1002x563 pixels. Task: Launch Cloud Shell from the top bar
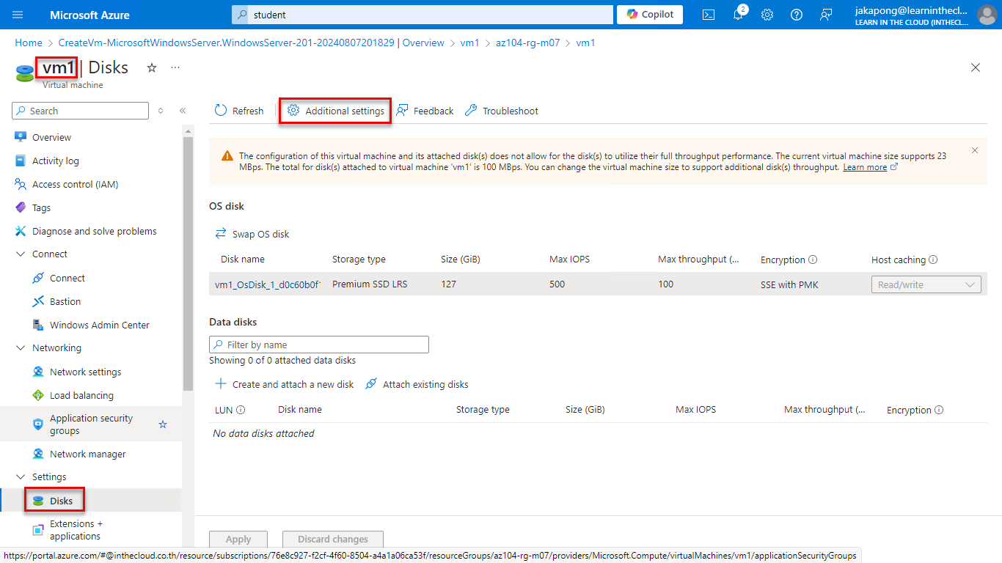click(x=709, y=15)
